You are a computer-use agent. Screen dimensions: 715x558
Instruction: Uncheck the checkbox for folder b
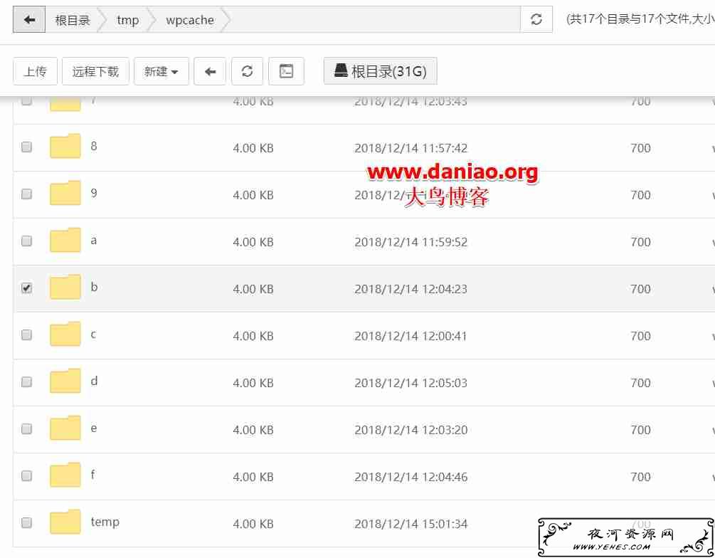pos(26,288)
